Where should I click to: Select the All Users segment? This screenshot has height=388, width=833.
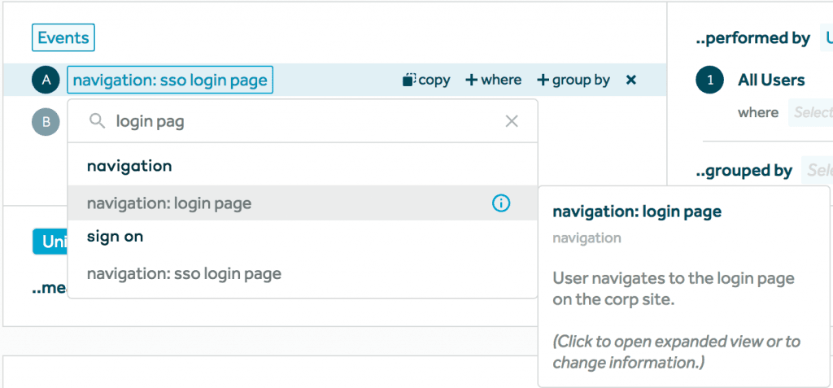(x=771, y=80)
